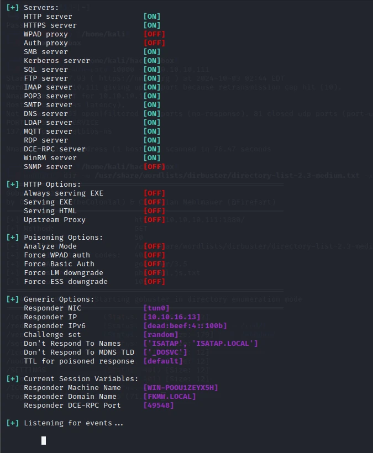
Task: Click the [+] marker beside HTTP Options
Action: (12, 185)
